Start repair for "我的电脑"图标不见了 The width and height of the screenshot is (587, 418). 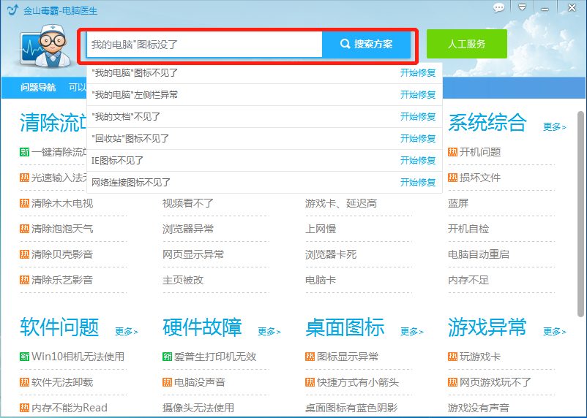[418, 73]
